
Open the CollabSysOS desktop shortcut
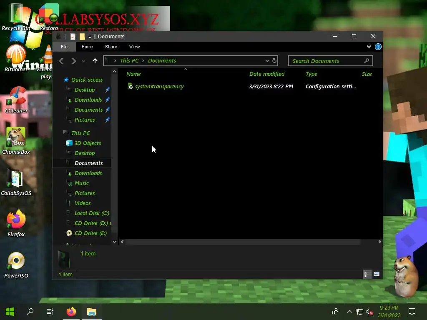click(16, 182)
